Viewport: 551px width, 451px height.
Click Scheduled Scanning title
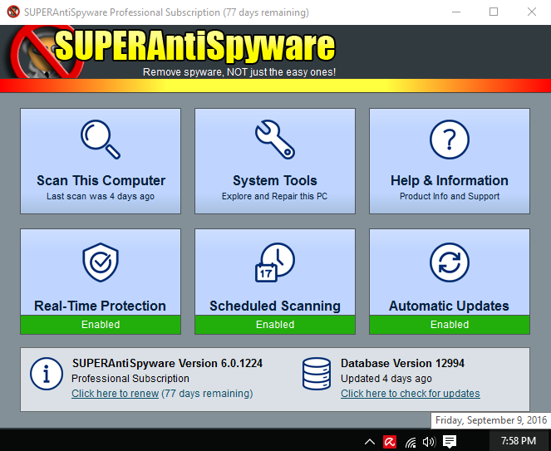[275, 306]
